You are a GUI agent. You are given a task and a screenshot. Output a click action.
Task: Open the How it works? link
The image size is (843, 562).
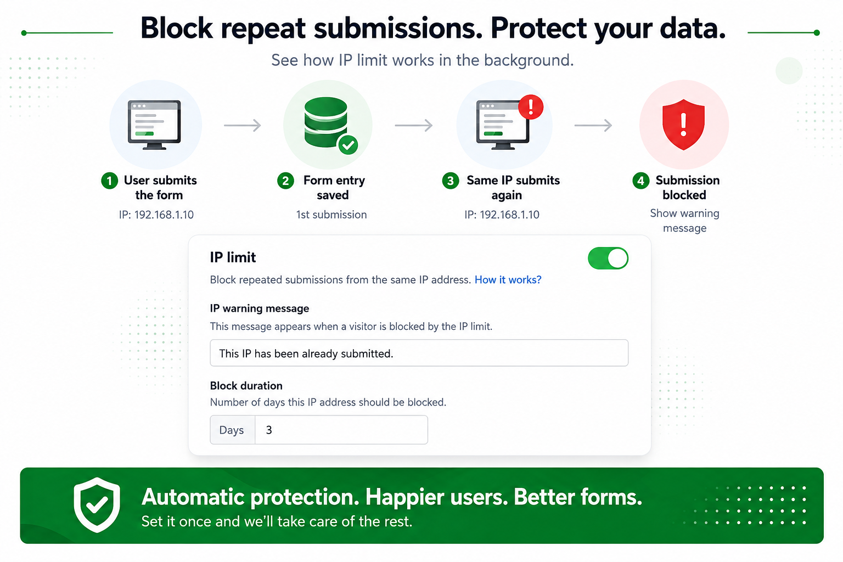point(508,280)
